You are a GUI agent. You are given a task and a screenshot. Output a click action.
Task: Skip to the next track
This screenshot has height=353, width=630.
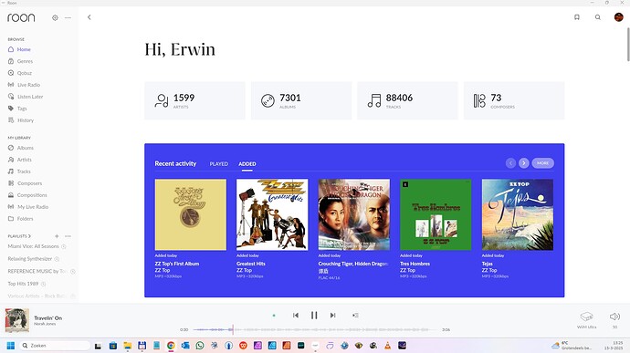point(332,316)
